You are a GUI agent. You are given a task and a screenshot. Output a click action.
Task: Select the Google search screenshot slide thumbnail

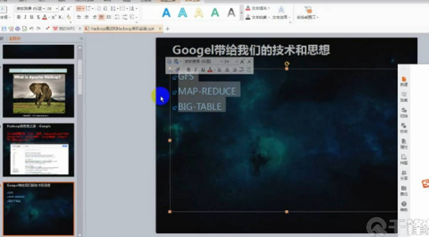[x=38, y=150]
